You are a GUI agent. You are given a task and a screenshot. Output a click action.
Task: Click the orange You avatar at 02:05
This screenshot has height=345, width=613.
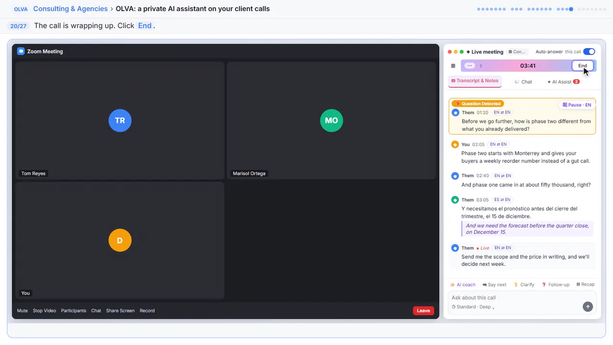point(455,144)
